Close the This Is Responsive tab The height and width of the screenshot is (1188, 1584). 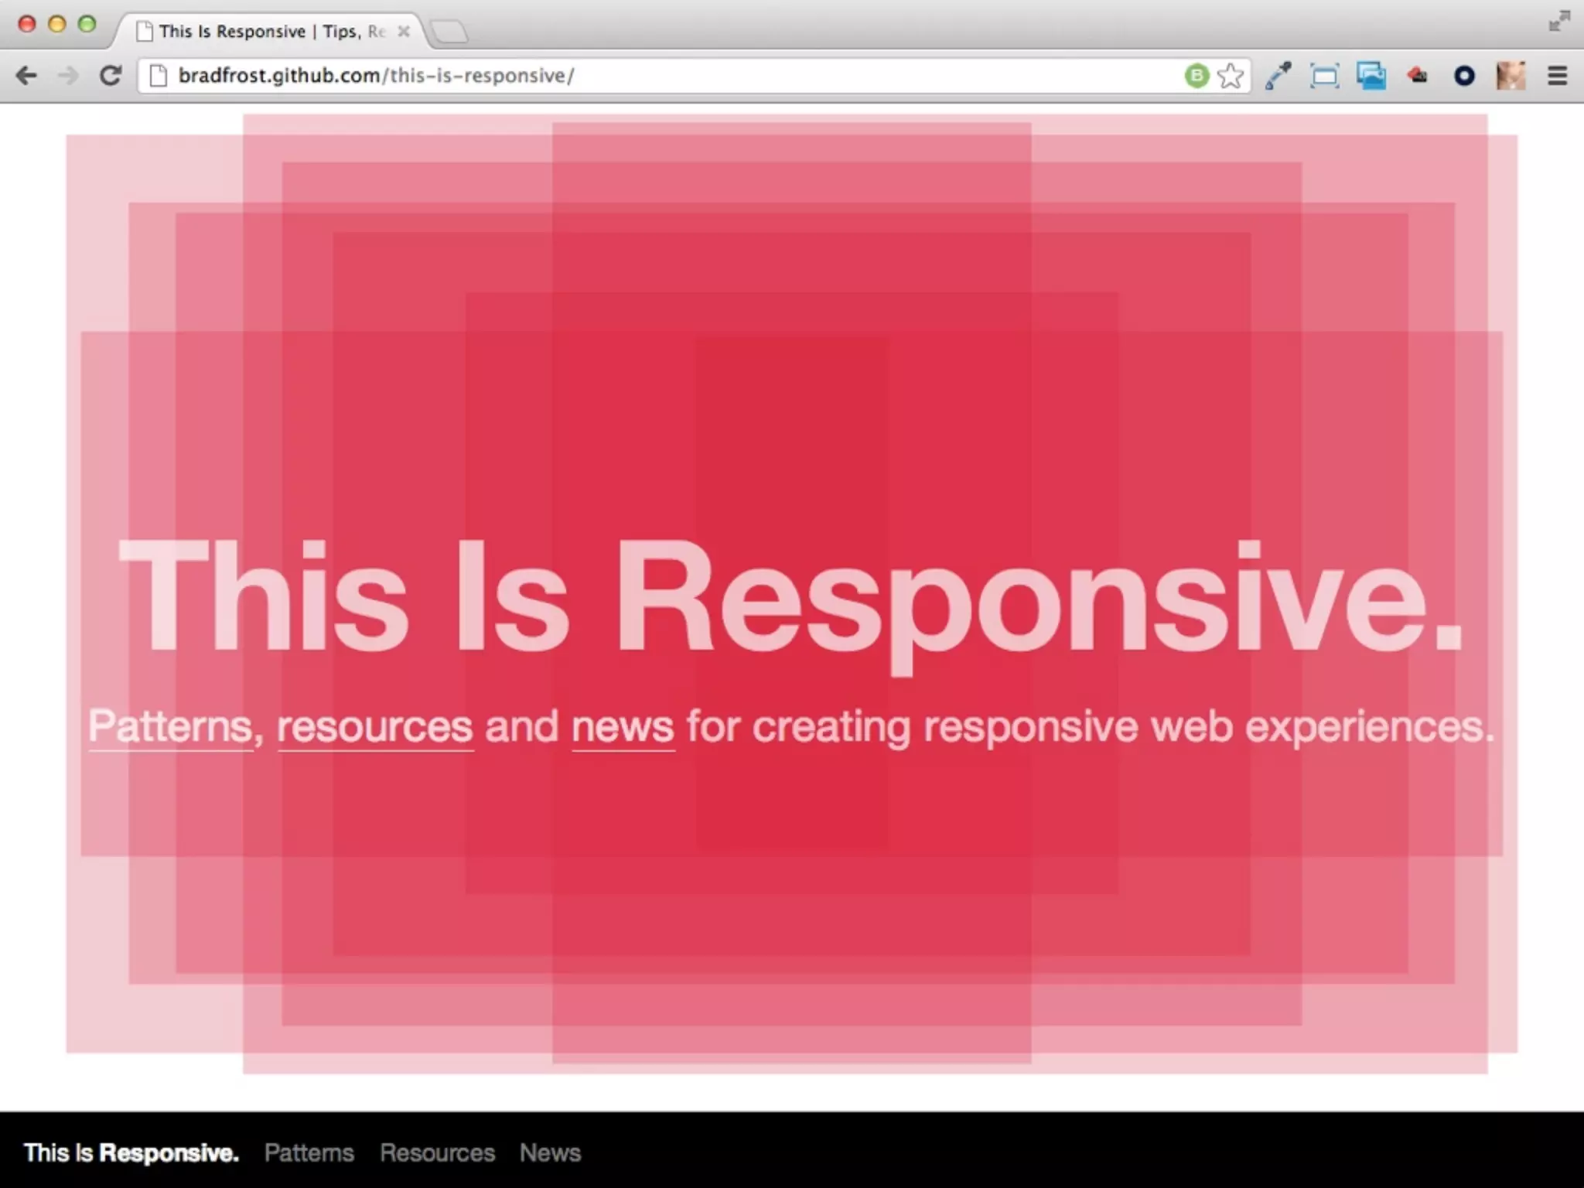(x=403, y=32)
